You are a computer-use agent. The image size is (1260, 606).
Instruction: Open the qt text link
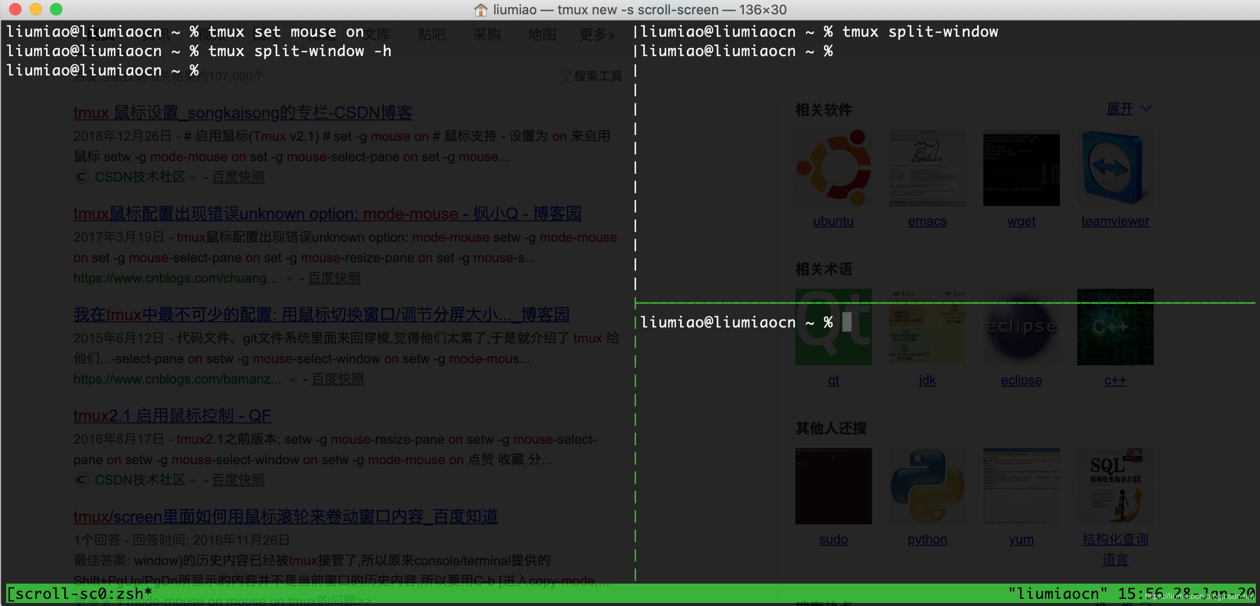[x=834, y=381]
